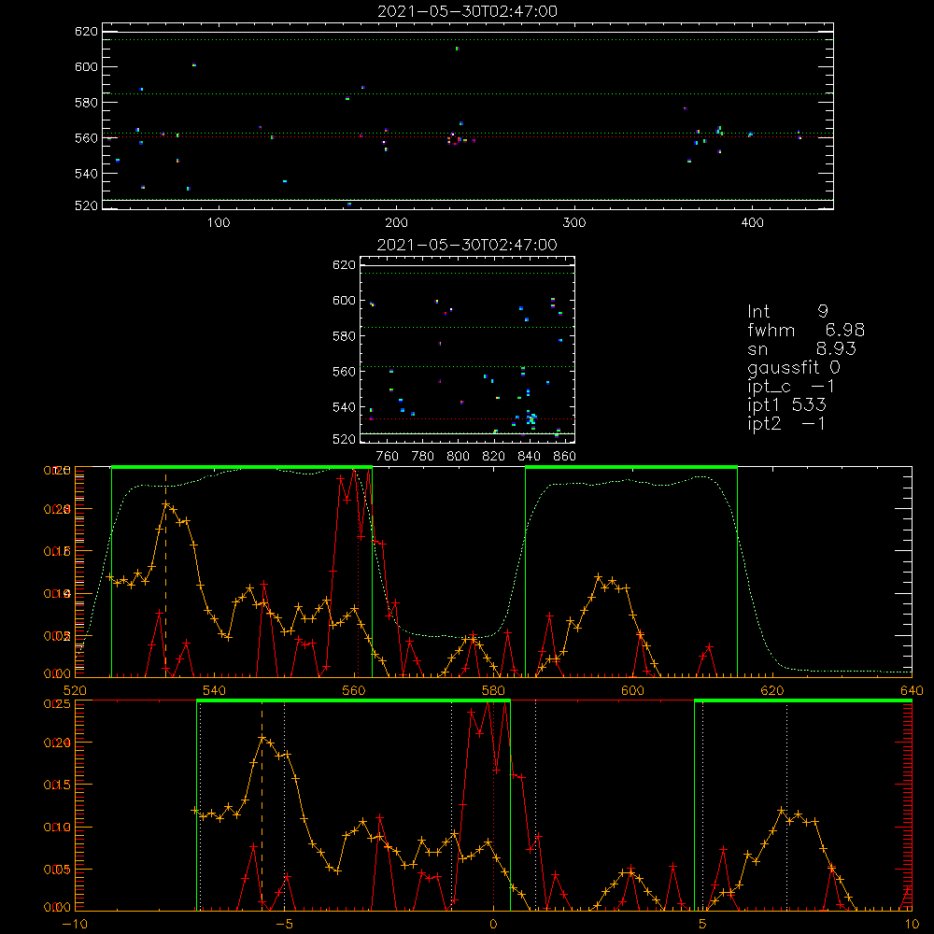Click the timestamp title above the wide scatter plot
Viewport: 934px width, 934px height.
click(468, 11)
